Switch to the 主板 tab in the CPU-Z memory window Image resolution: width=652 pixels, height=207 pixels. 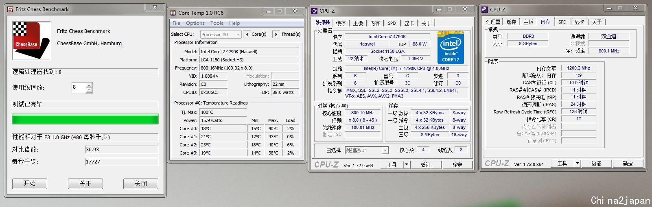(x=528, y=22)
